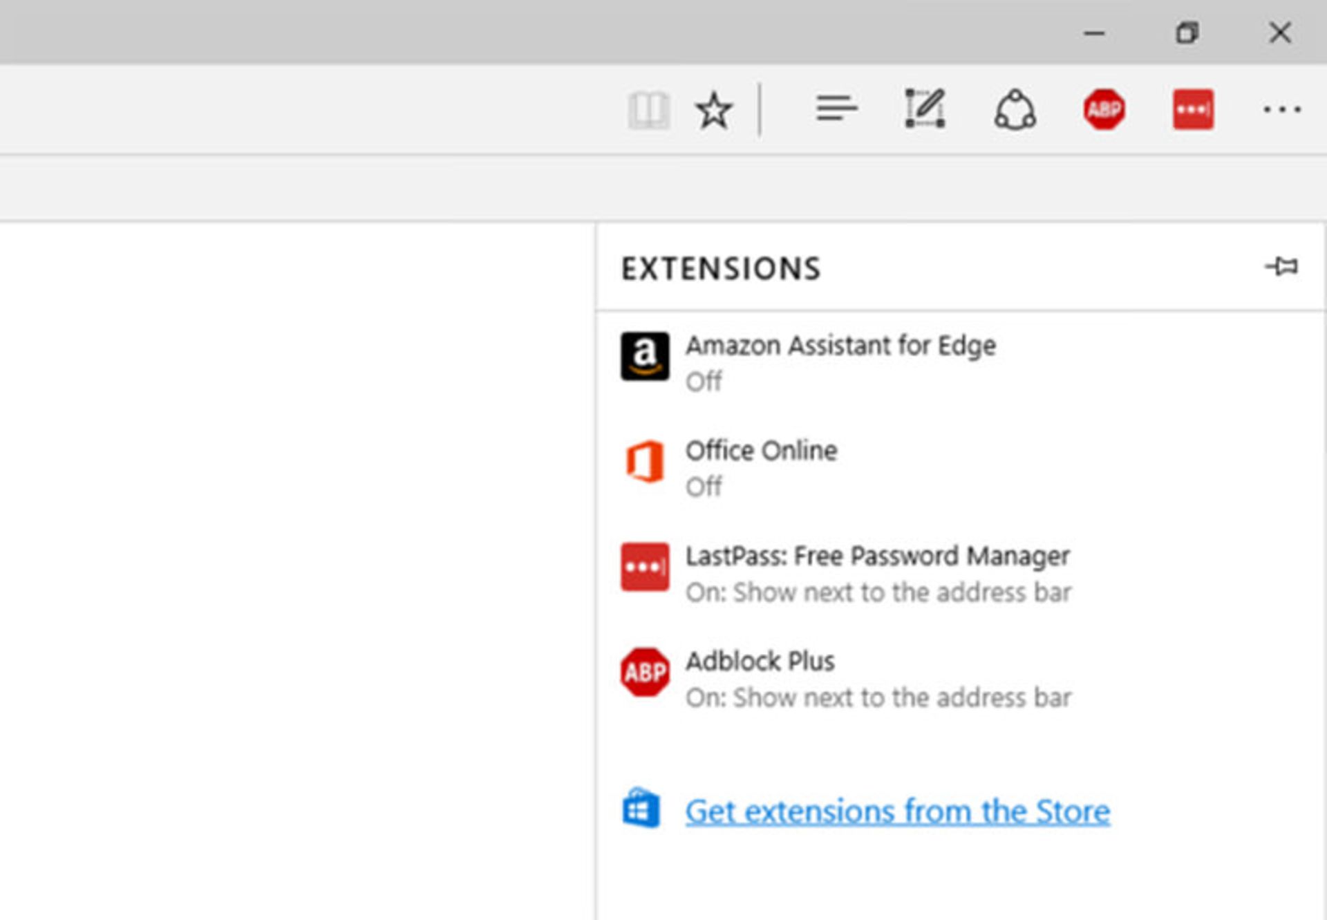Screen dimensions: 1327x920
Task: Pin the Extensions pane open
Action: pos(1282,266)
